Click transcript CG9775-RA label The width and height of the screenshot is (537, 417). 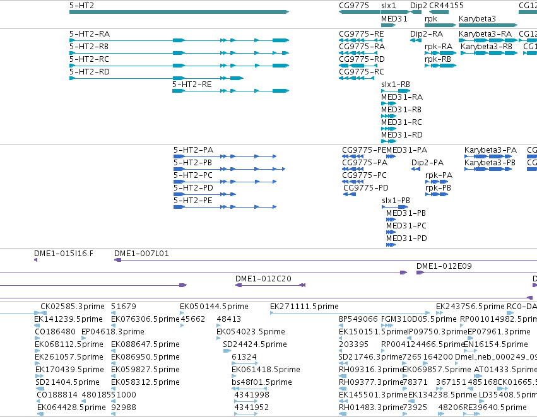[362, 47]
